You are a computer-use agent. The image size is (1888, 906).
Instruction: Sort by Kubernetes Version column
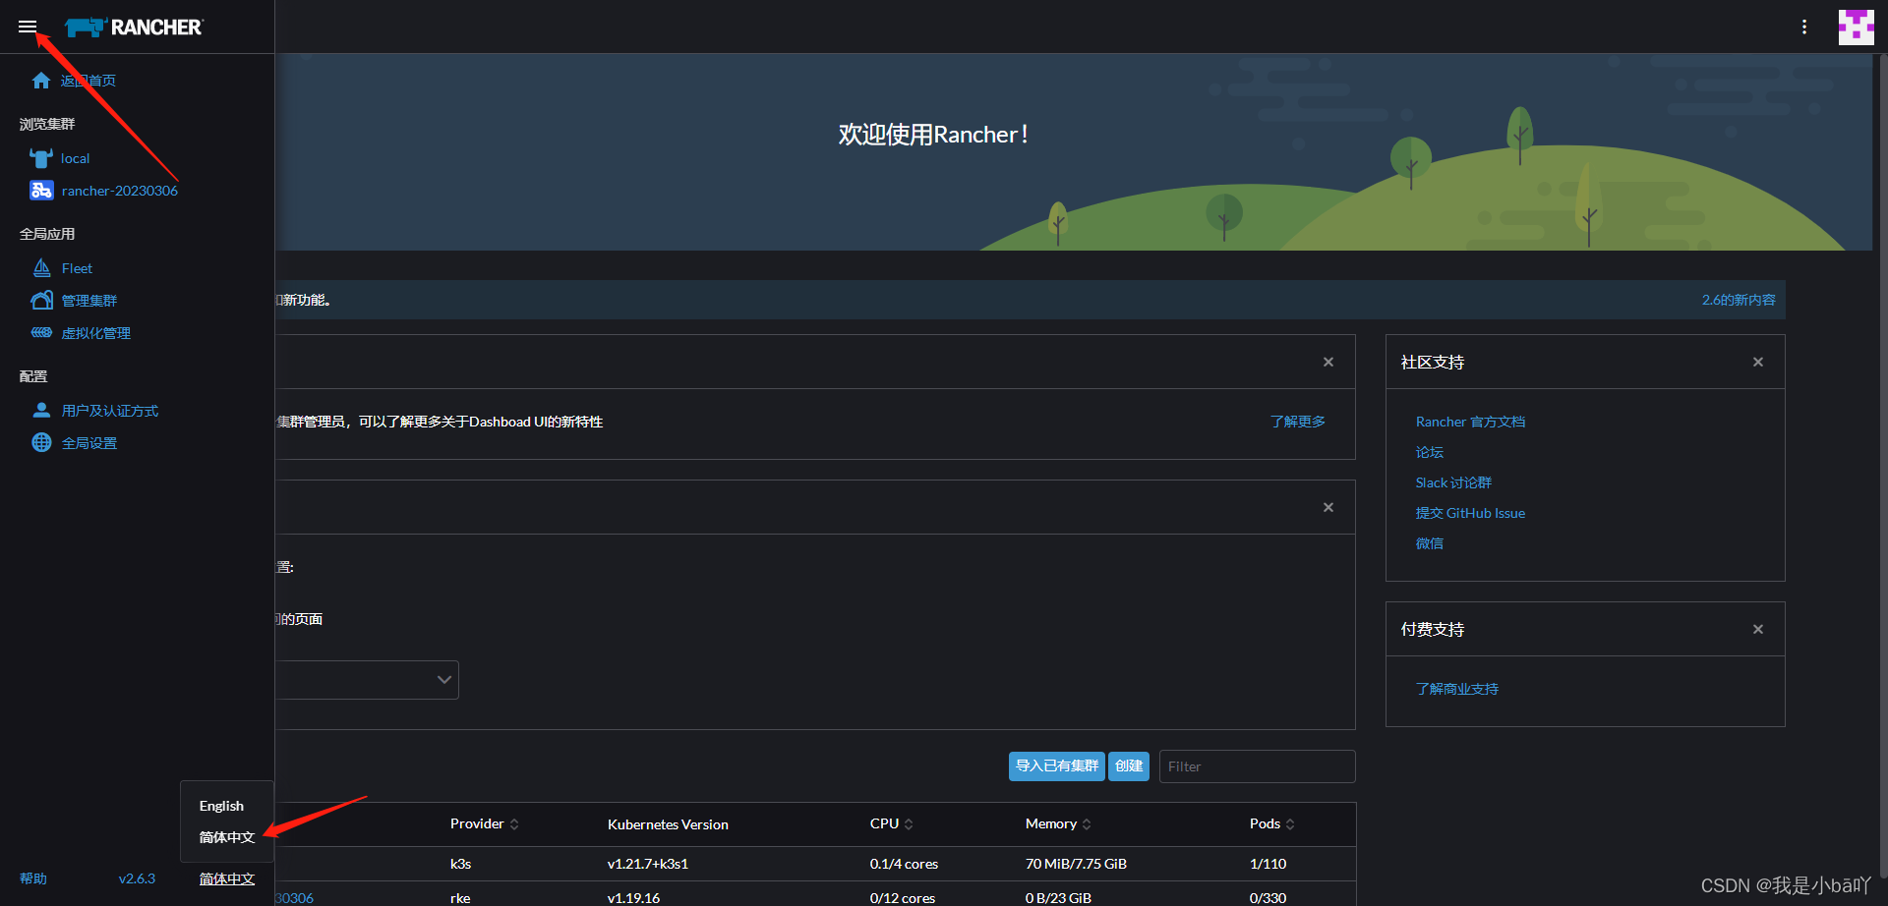tap(668, 824)
